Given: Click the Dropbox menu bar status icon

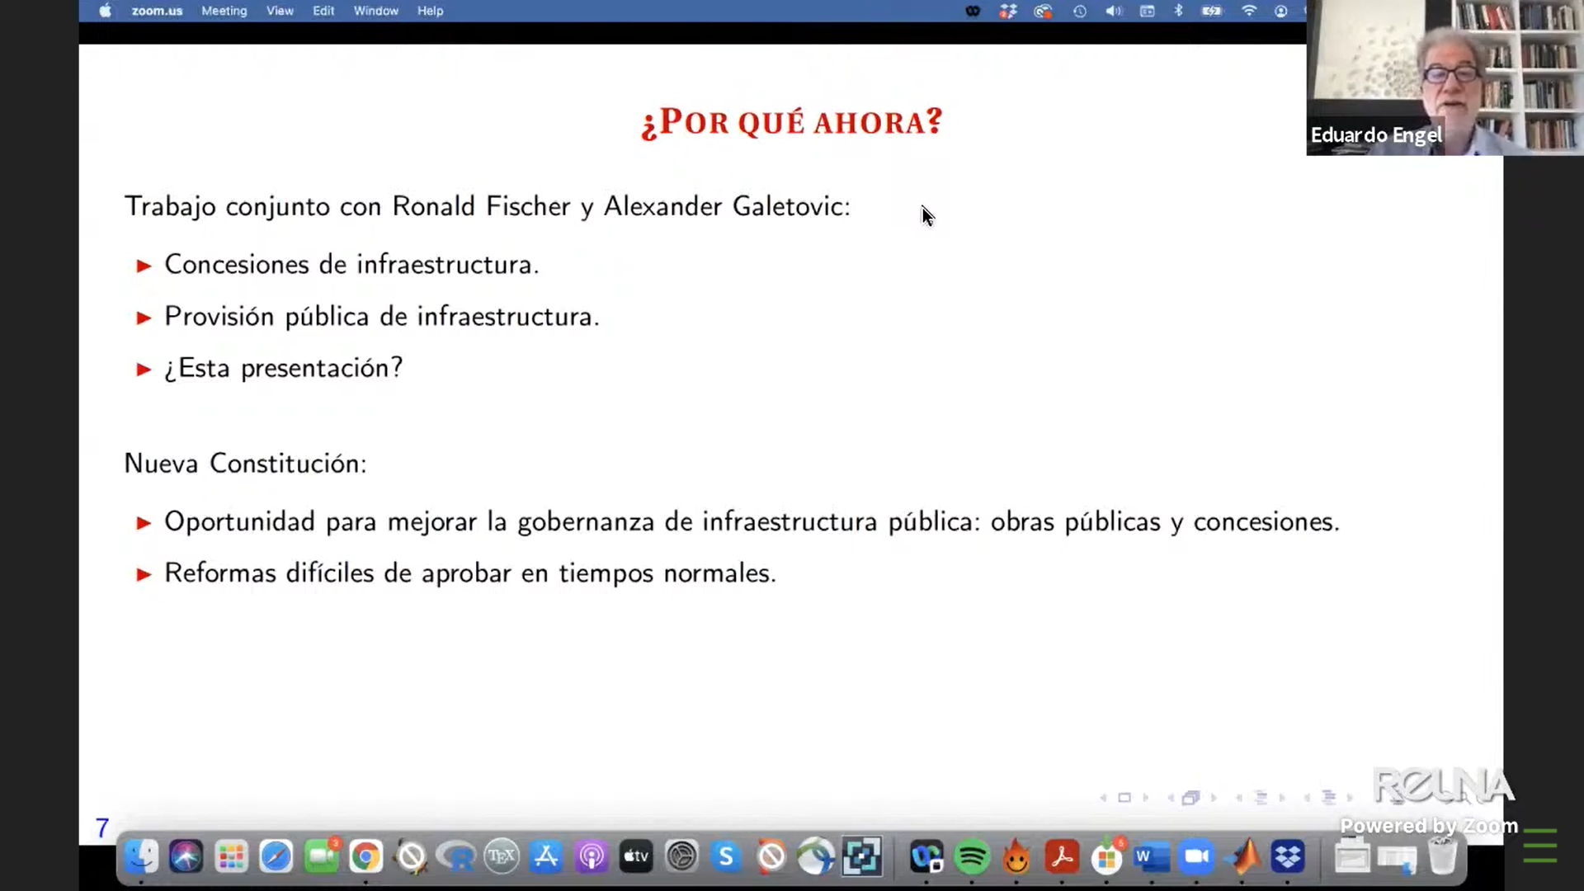Looking at the screenshot, I should pyautogui.click(x=1007, y=11).
